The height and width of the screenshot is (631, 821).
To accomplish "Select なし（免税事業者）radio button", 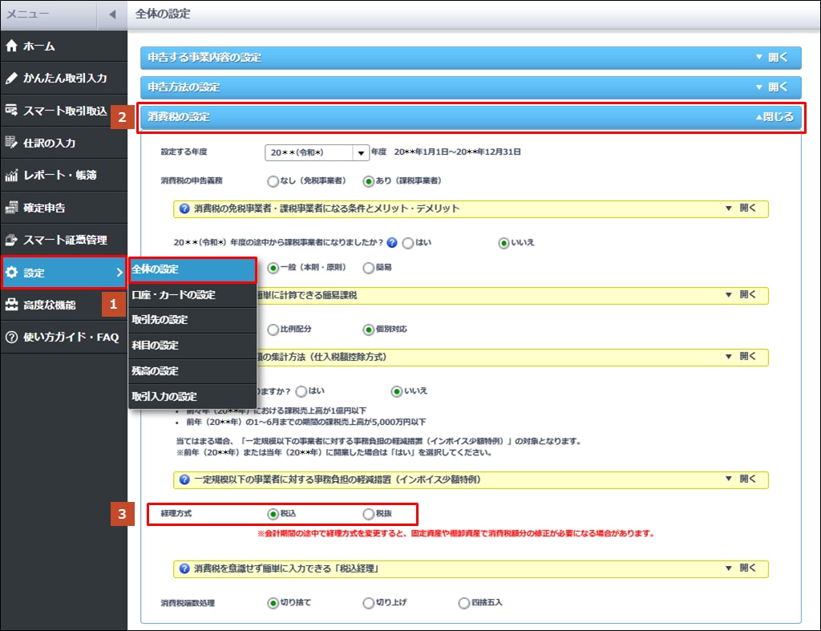I will (273, 181).
